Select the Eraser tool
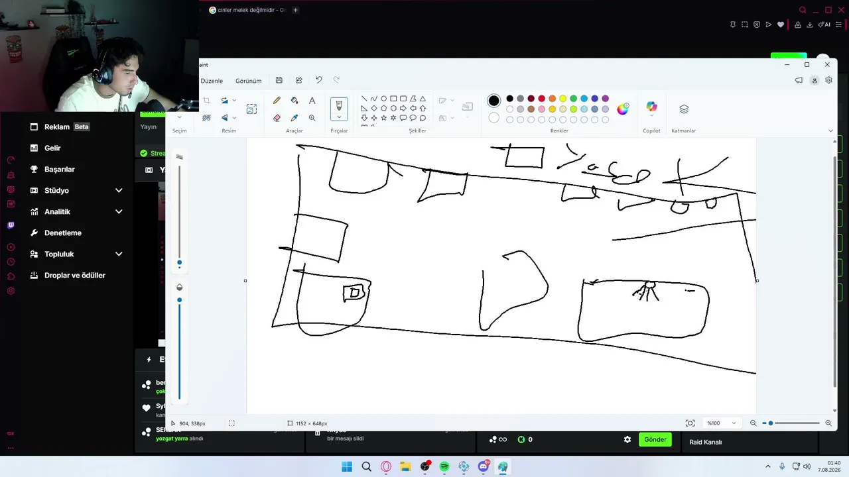This screenshot has width=849, height=477. point(277,117)
